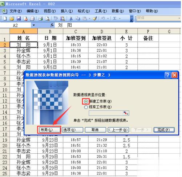The width and height of the screenshot is (182, 177).
Task: Click cell 孙金辉 in row 3
Action: pyautogui.click(x=24, y=50)
